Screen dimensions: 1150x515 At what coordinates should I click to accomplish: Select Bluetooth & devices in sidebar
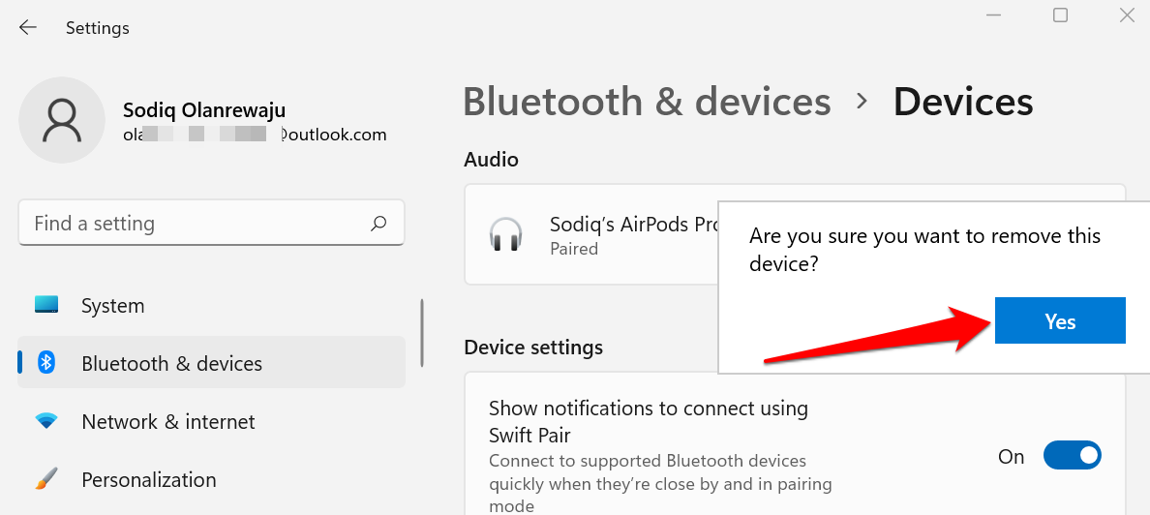point(211,362)
